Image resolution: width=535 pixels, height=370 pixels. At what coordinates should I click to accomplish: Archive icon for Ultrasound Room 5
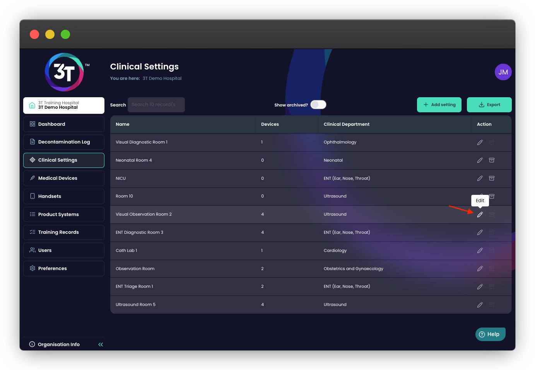click(492, 305)
